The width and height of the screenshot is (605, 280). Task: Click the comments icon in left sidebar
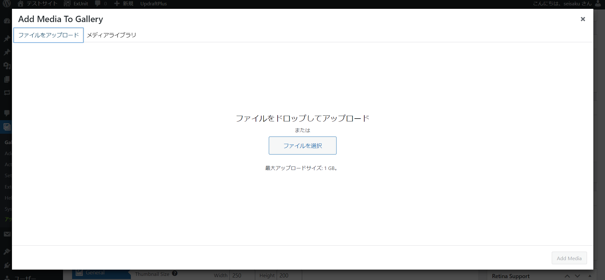click(7, 113)
